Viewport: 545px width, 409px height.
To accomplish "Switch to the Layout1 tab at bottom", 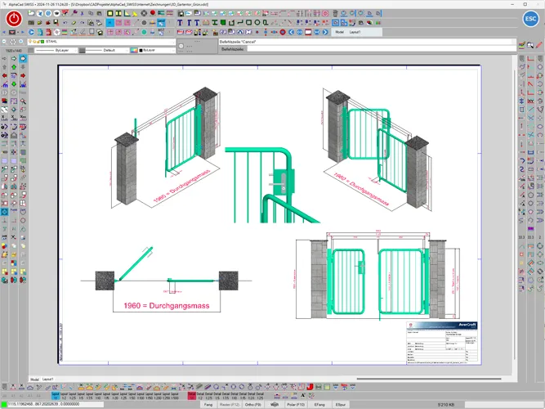I will coord(48,380).
